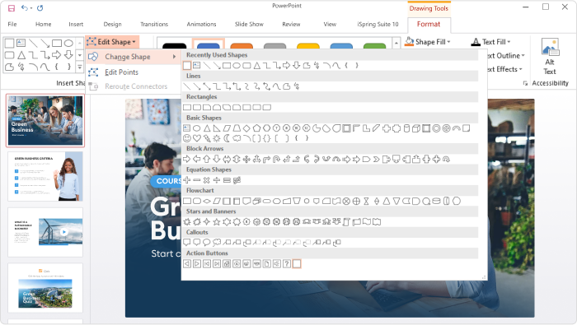Image resolution: width=577 pixels, height=325 pixels.
Task: Choose the flowchart Collate hourglass shape
Action: [366, 201]
